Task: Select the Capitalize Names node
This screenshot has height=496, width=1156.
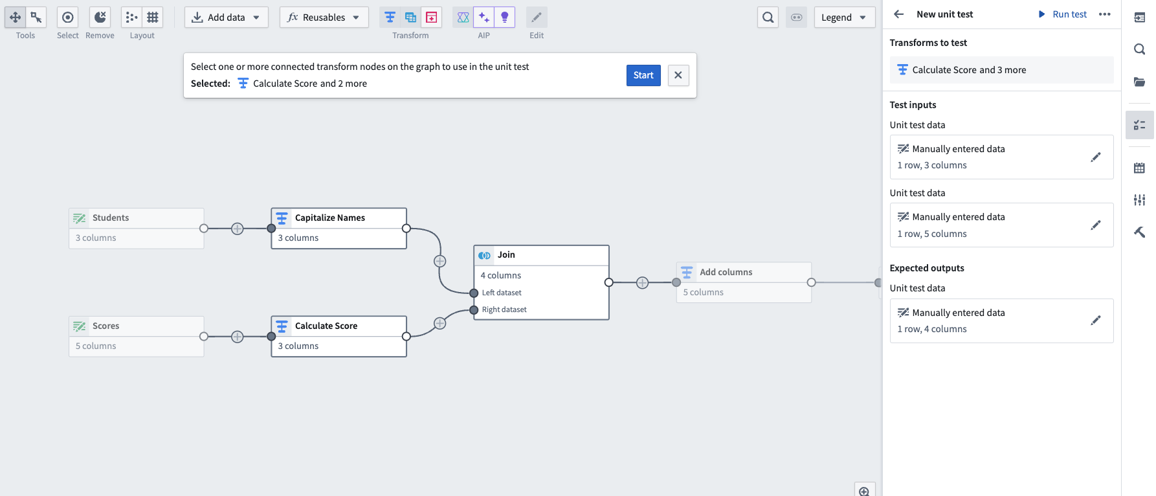Action: 339,228
